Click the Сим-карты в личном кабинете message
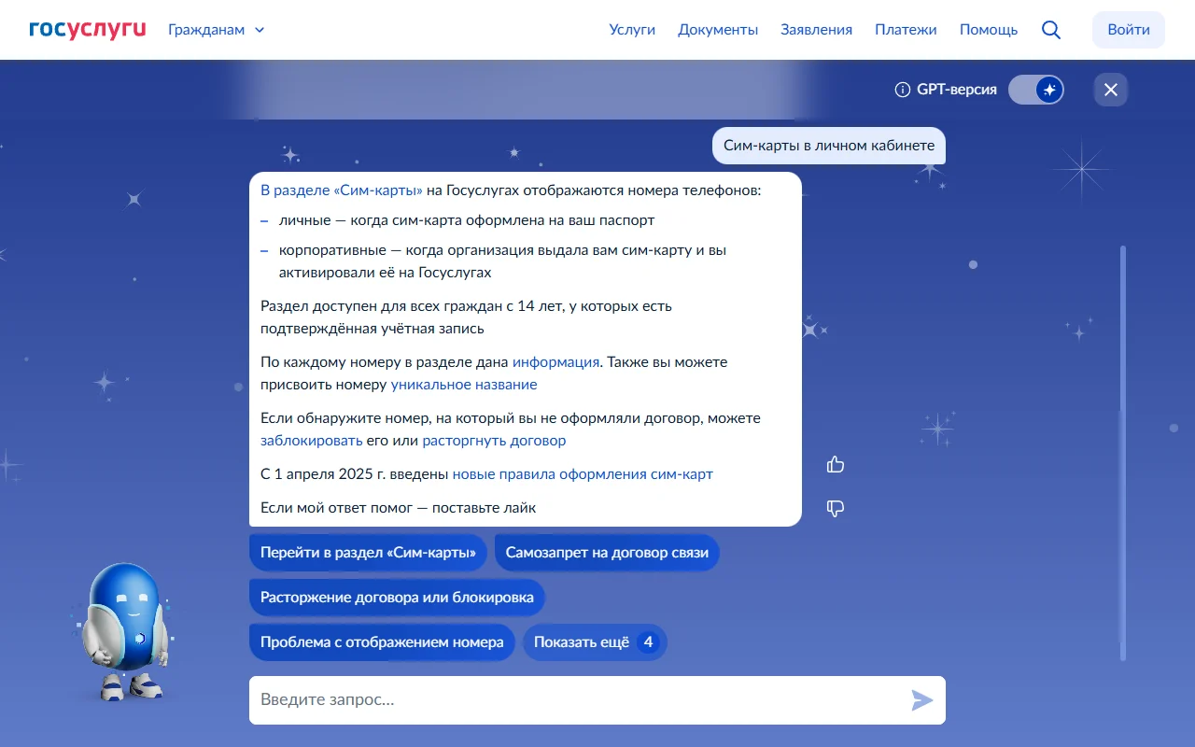 829,146
